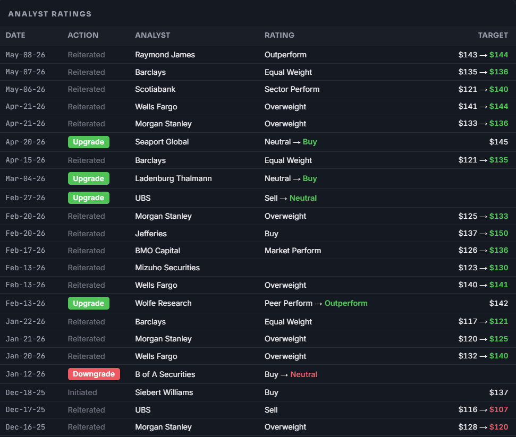The image size is (516, 437).
Task: Click the Dec-18-25 date cell
Action: tap(26, 392)
